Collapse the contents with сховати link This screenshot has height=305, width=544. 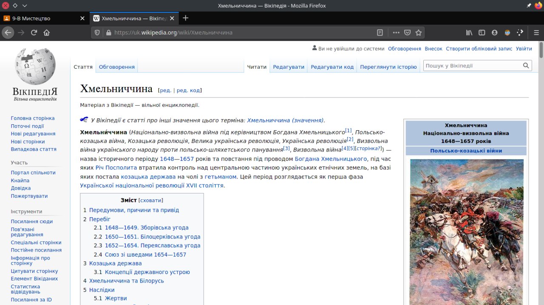[151, 200]
